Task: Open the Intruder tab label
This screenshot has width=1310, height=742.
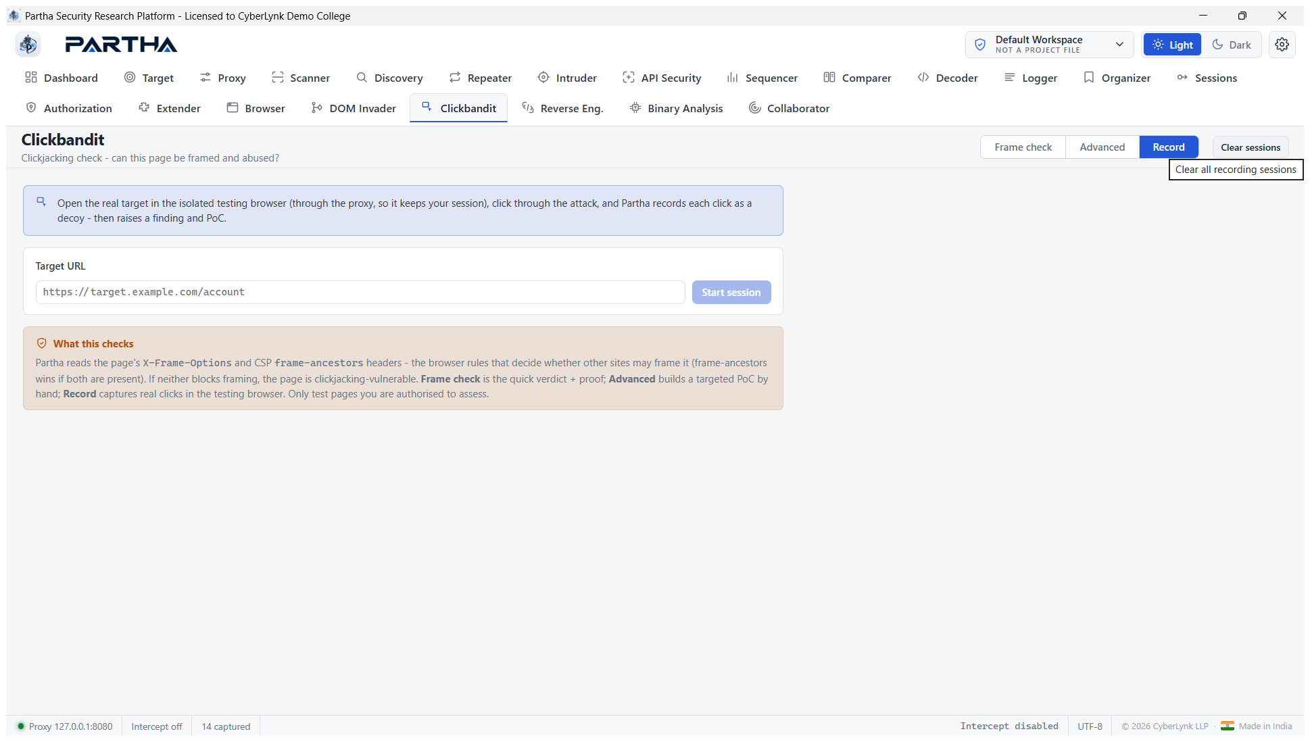Action: click(576, 78)
